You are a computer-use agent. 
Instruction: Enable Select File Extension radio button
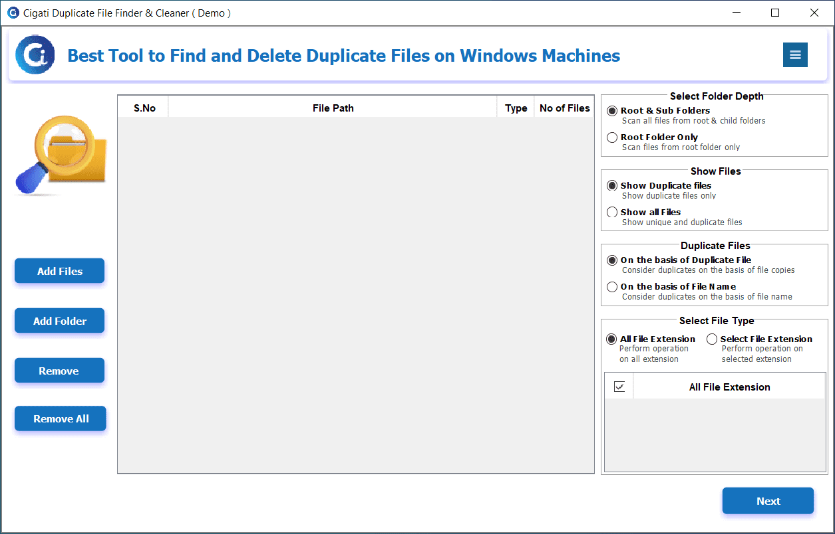[x=712, y=339]
